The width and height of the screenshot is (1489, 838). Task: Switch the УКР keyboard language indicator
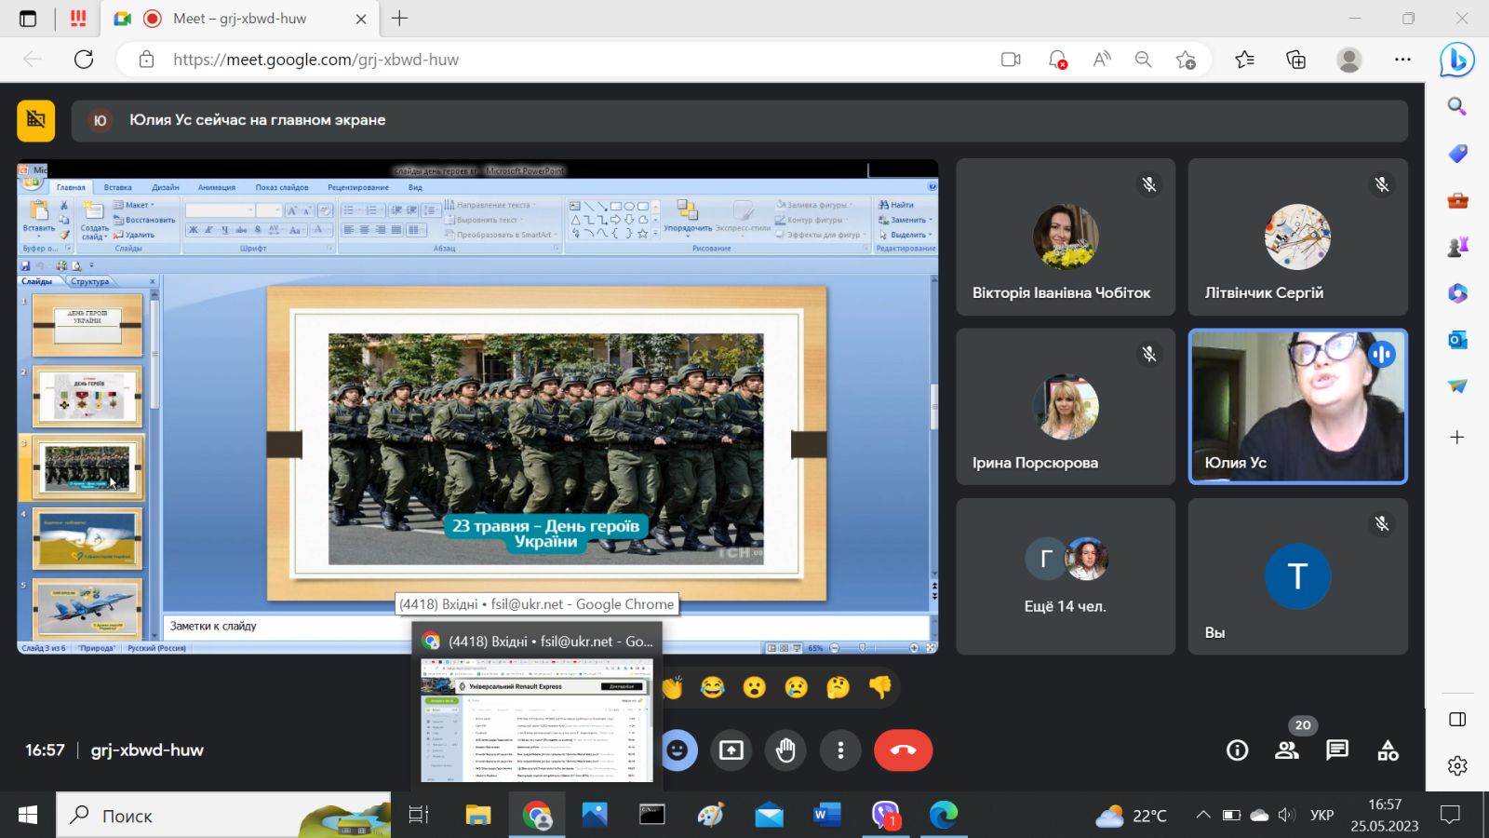point(1321,816)
